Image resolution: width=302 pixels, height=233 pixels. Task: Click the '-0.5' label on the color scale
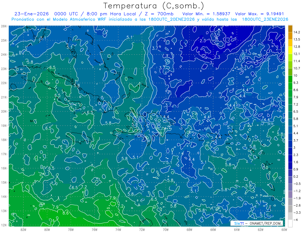(x=297, y=183)
